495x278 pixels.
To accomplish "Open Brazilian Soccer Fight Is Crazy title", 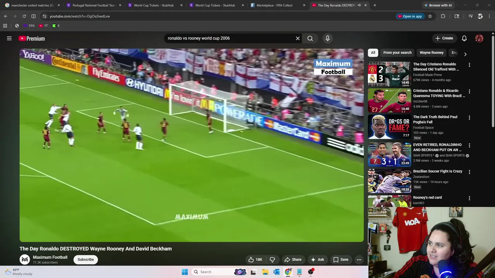I will click(x=437, y=171).
